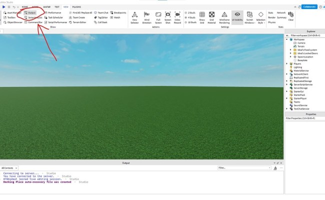The image size is (325, 200).
Task: Expand Ideal's Locked Doors folder
Action: coord(290,53)
